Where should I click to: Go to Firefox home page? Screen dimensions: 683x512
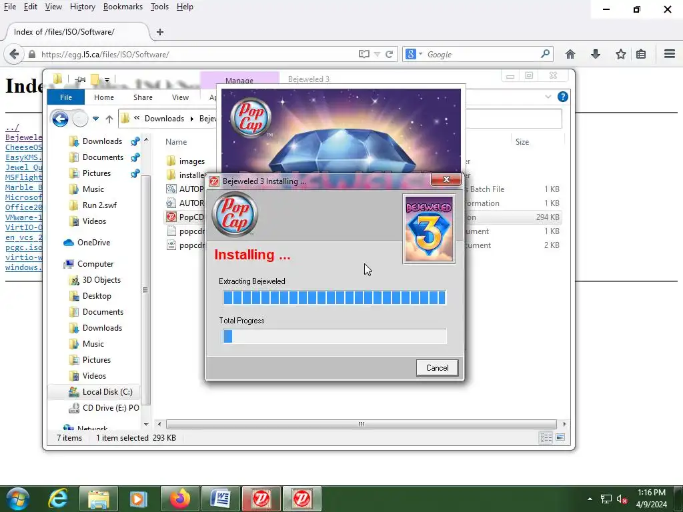570,54
